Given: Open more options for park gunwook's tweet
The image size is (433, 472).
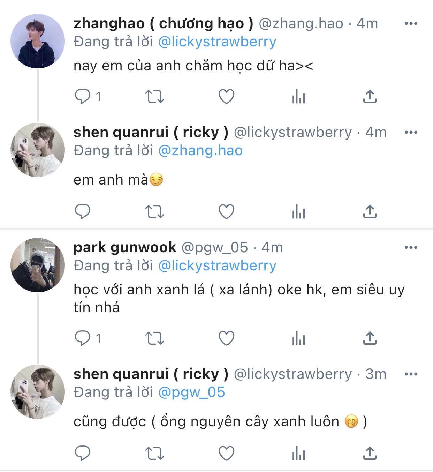Looking at the screenshot, I should [411, 248].
